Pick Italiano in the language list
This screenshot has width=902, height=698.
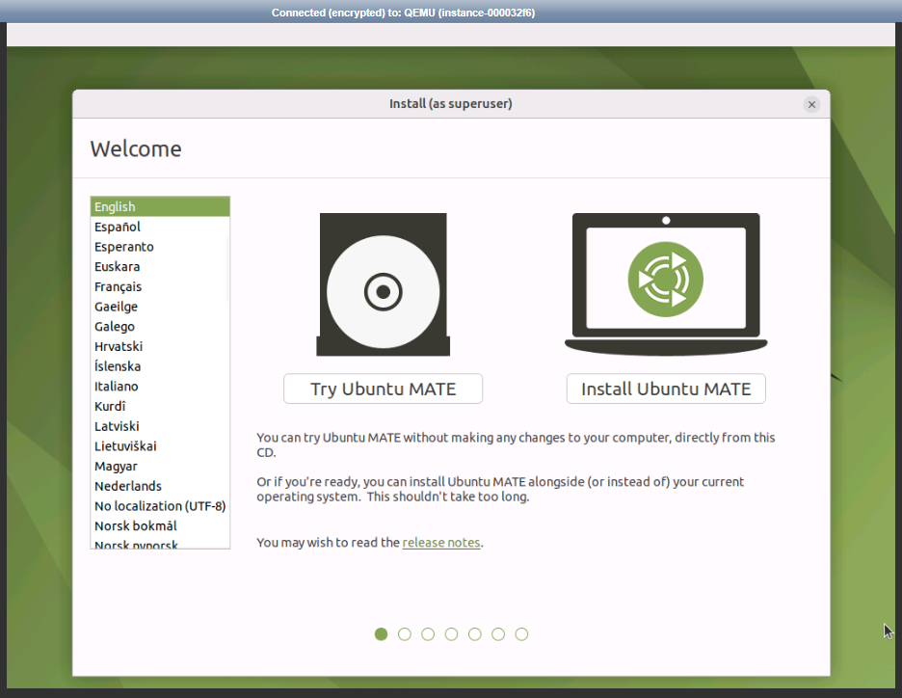click(117, 387)
